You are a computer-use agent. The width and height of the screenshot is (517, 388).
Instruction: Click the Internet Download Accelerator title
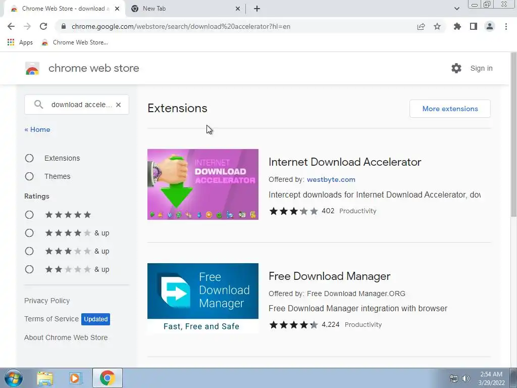pos(345,162)
